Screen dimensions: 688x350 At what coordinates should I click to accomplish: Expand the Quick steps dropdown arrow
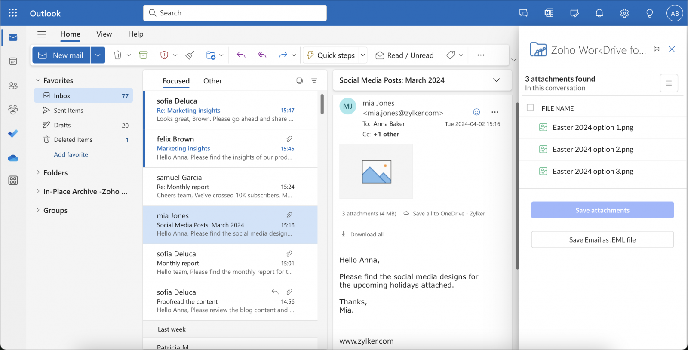tap(363, 55)
